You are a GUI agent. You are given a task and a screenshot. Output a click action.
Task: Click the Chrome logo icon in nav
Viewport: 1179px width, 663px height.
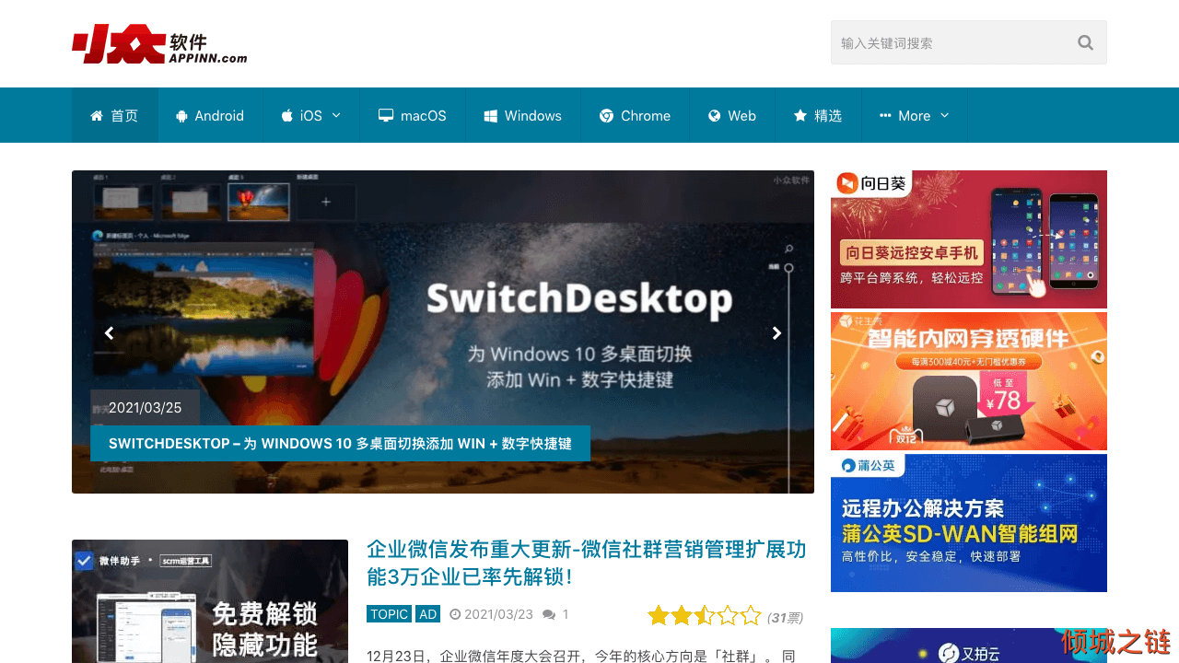[606, 116]
